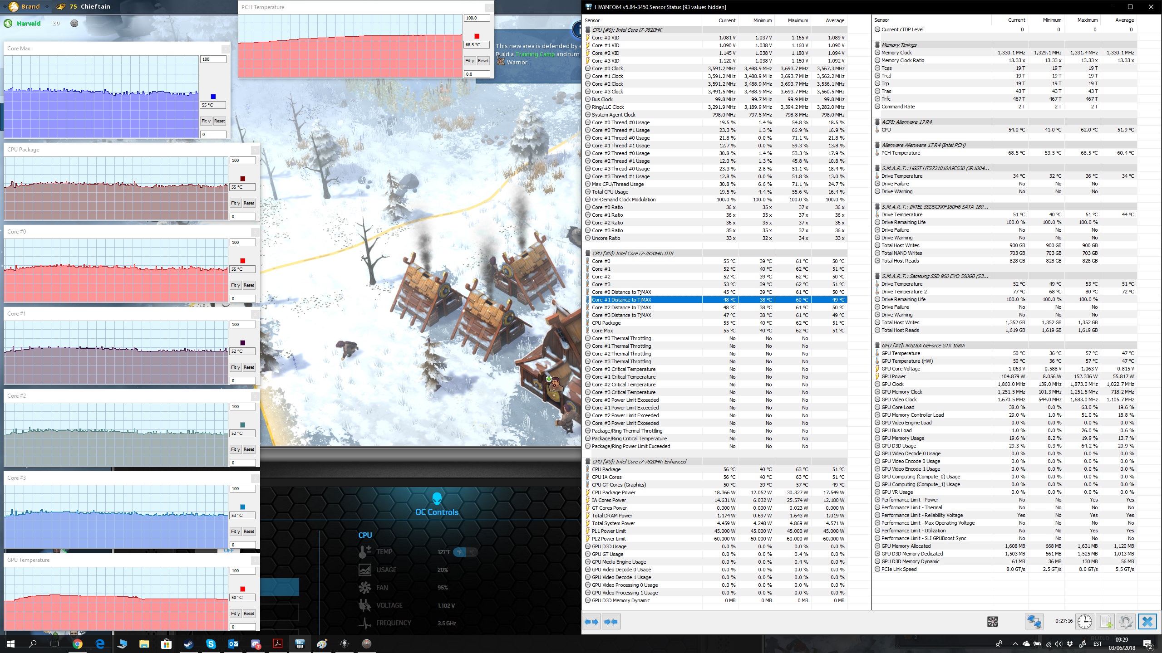The image size is (1162, 653).
Task: Switch to HWiNFO taskbar icon
Action: coord(300,644)
